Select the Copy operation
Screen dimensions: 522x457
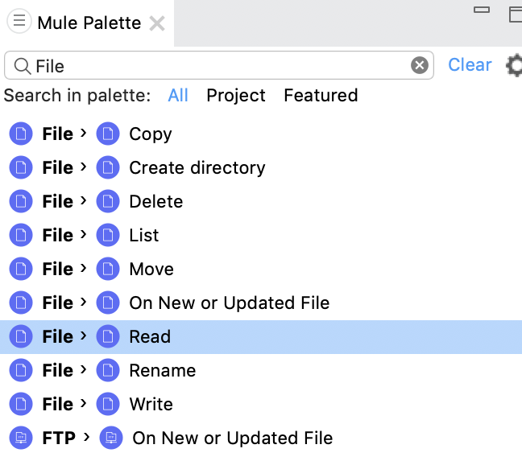pos(151,134)
